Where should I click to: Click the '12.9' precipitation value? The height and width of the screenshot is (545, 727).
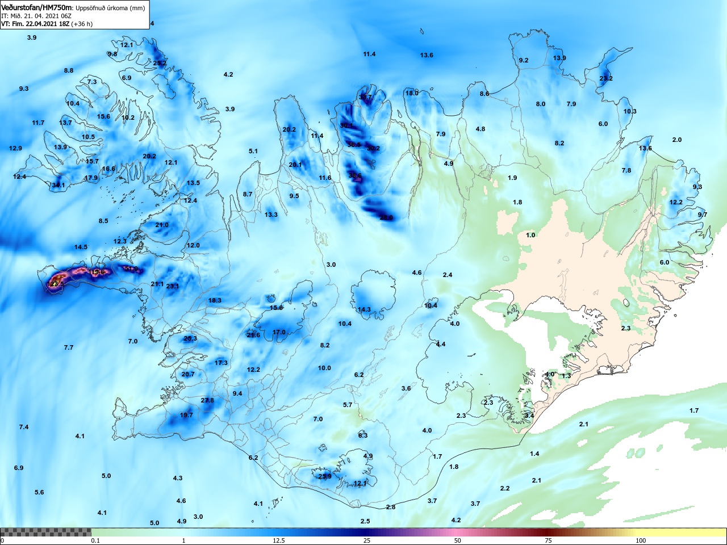[15, 148]
